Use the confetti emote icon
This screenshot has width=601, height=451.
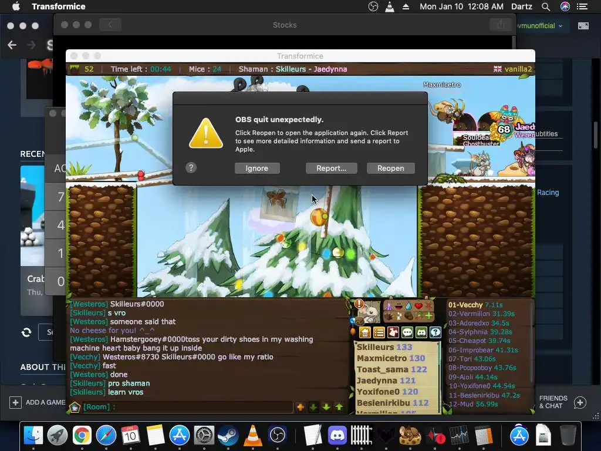[x=418, y=317]
